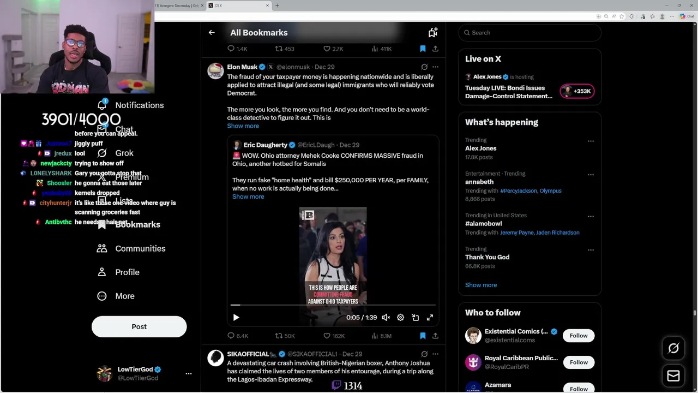Open options for the Thank You God trend

coord(591,250)
